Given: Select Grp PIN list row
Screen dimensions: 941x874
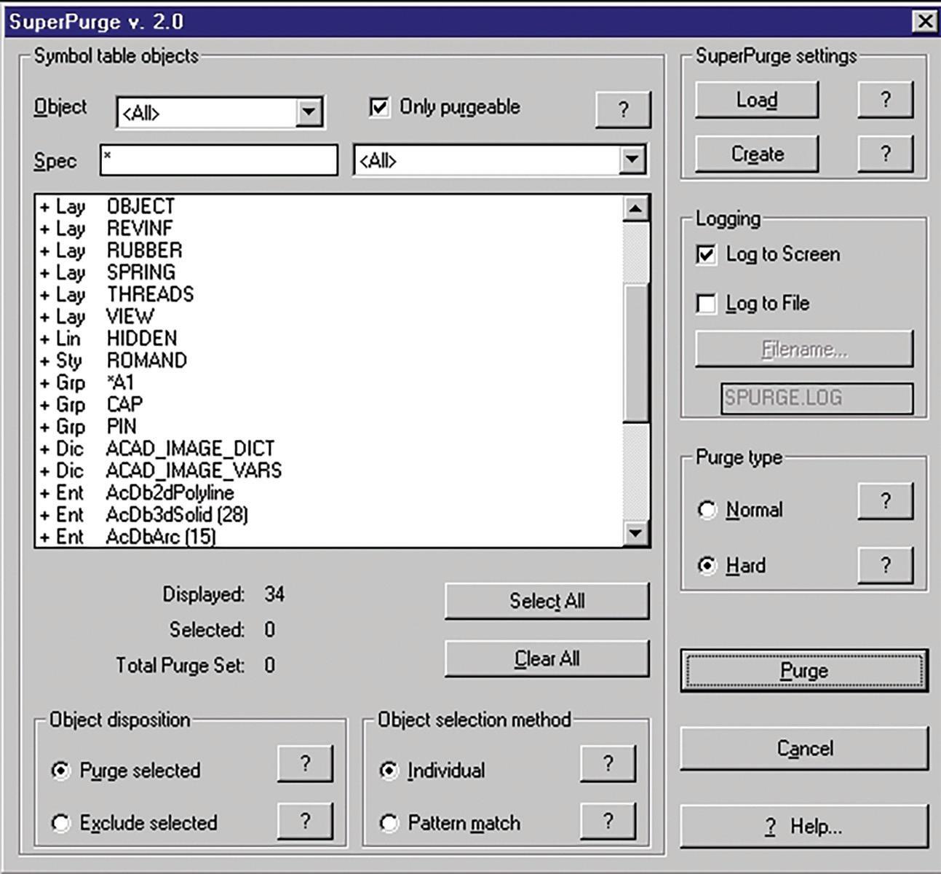Looking at the screenshot, I should [x=330, y=427].
